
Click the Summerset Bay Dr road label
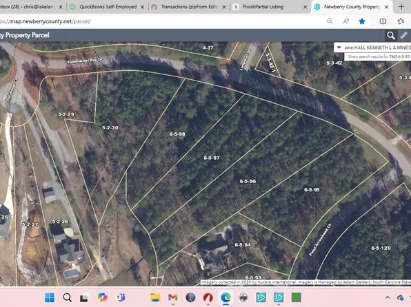[85, 61]
